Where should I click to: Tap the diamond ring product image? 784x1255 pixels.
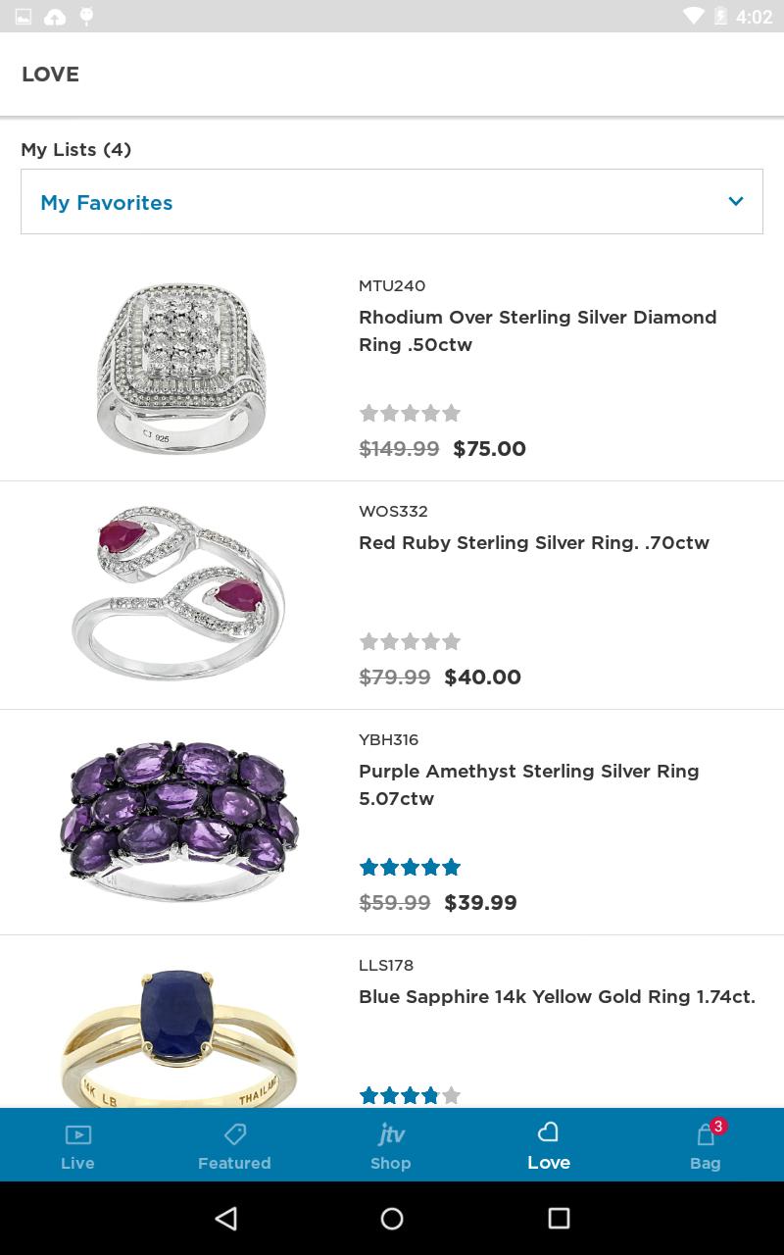point(181,368)
